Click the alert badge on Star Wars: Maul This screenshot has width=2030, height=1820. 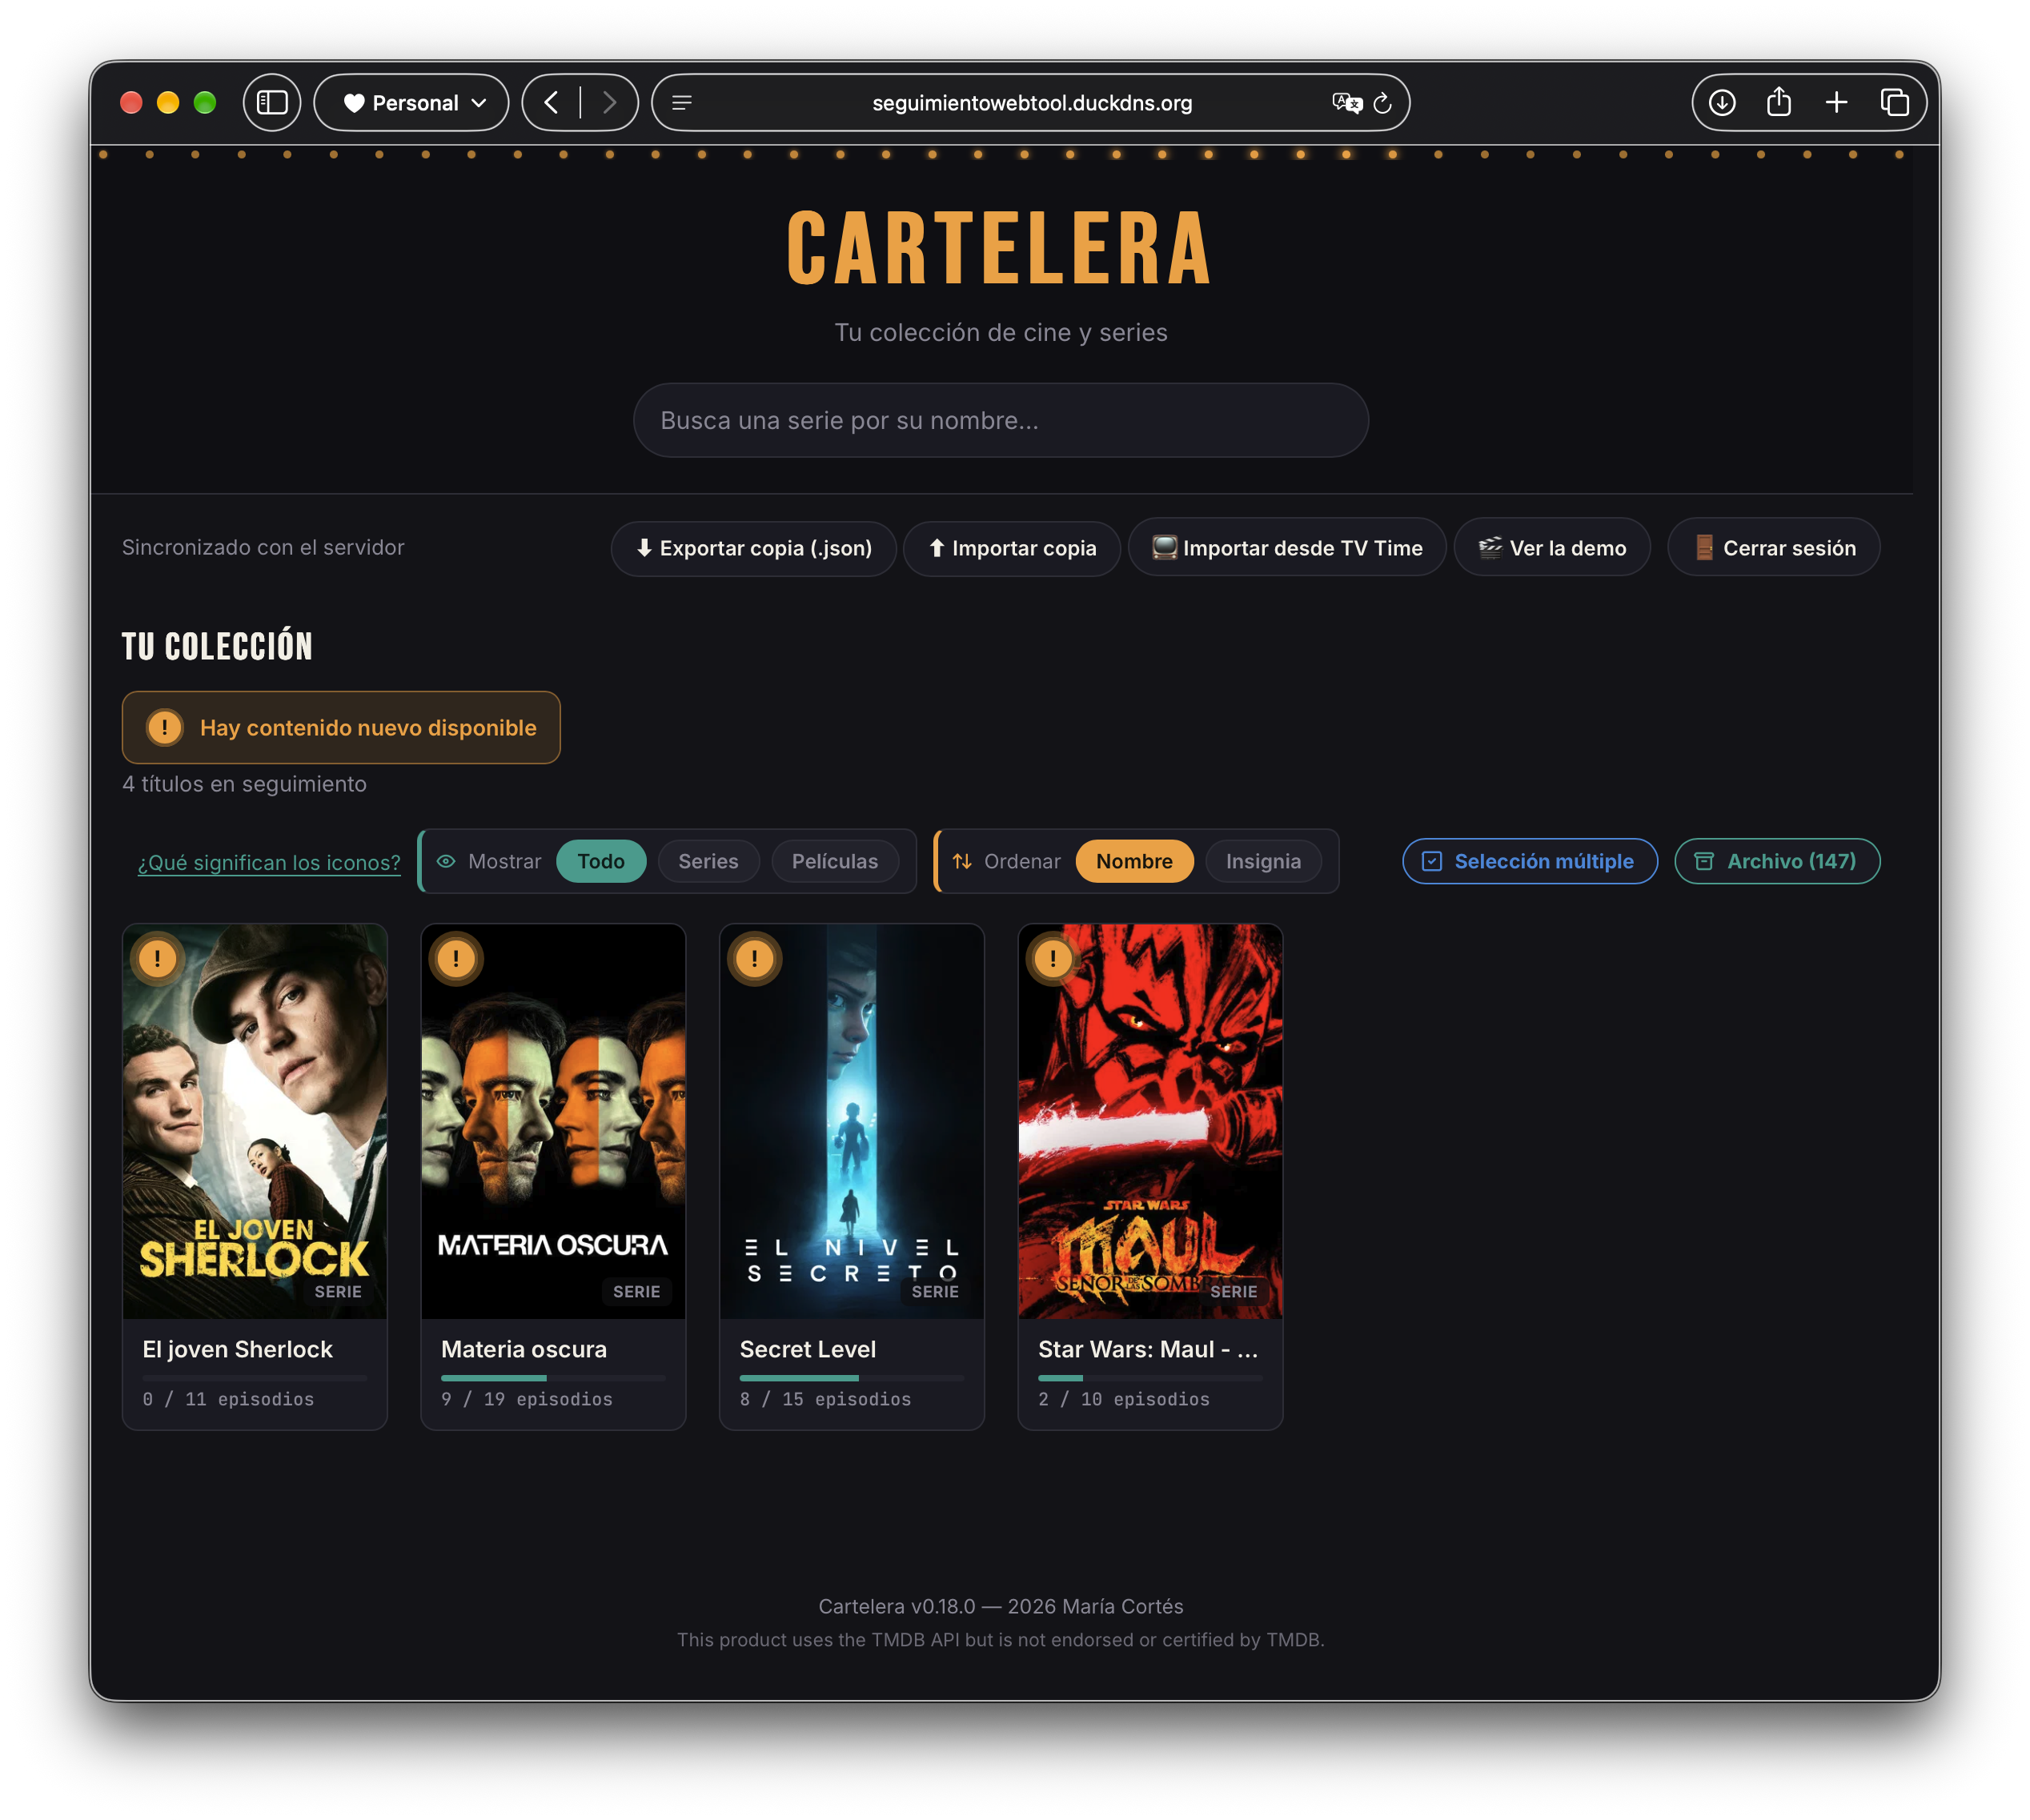click(x=1053, y=959)
